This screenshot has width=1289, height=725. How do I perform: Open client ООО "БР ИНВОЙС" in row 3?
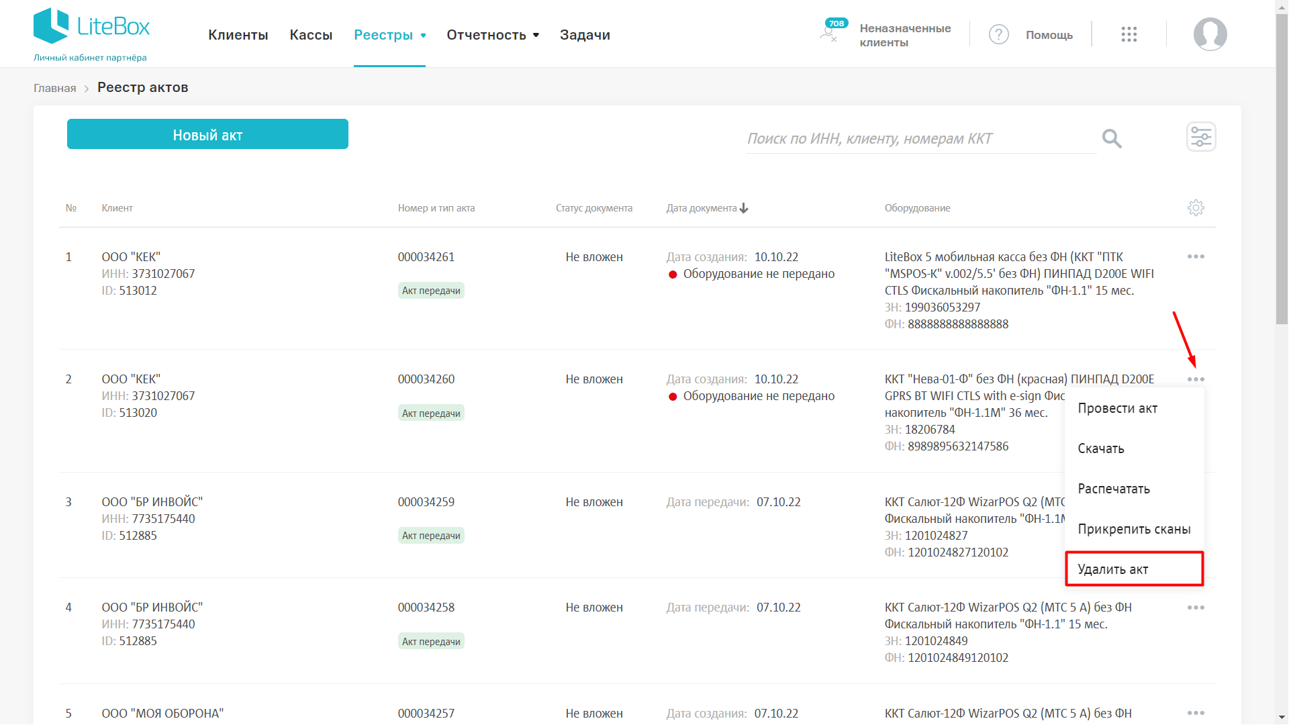[152, 502]
